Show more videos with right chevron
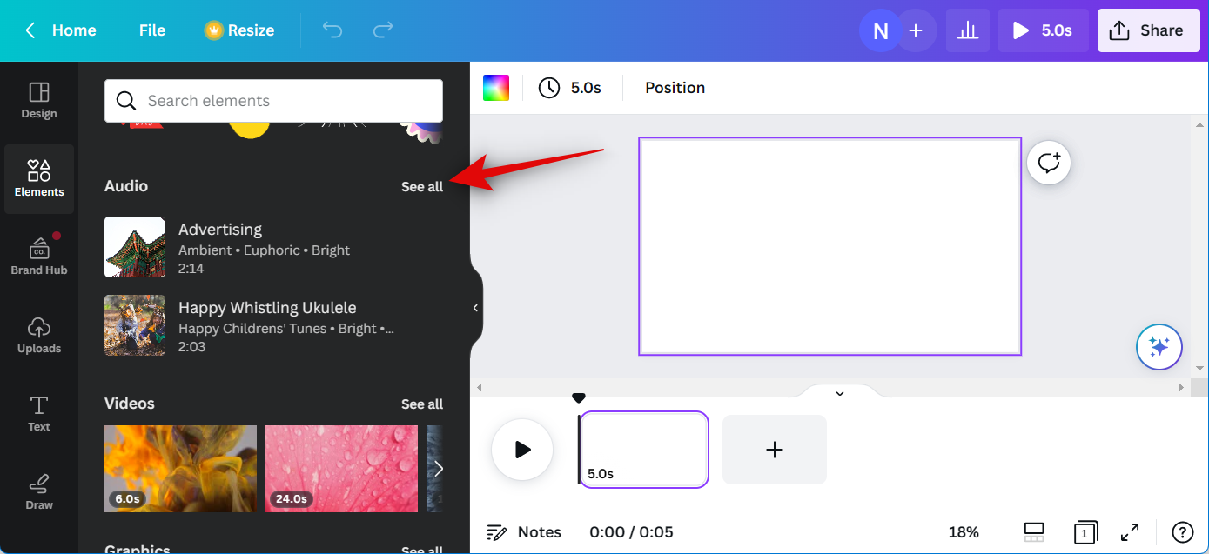 [x=439, y=469]
